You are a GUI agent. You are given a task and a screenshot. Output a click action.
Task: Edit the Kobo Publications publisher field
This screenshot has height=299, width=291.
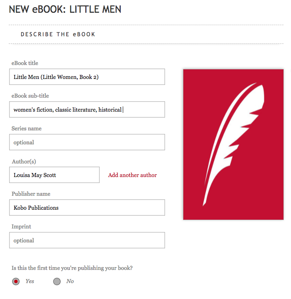point(87,207)
